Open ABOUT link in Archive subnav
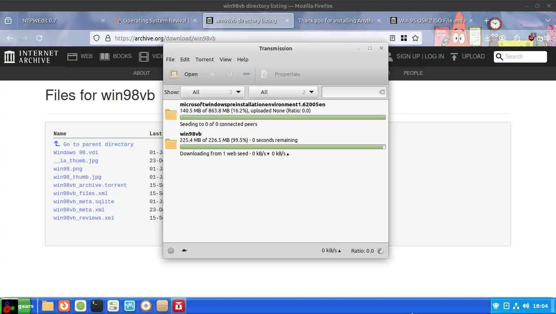The height and width of the screenshot is (314, 556). coord(141,73)
